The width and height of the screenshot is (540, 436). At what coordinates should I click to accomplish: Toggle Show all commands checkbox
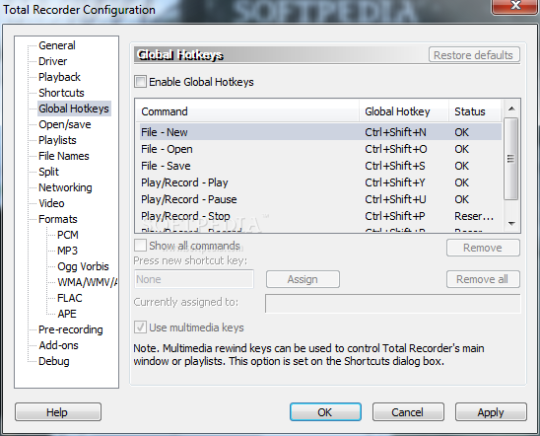pyautogui.click(x=140, y=246)
